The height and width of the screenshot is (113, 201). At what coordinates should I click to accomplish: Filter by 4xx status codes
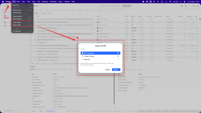pyautogui.click(x=117, y=10)
